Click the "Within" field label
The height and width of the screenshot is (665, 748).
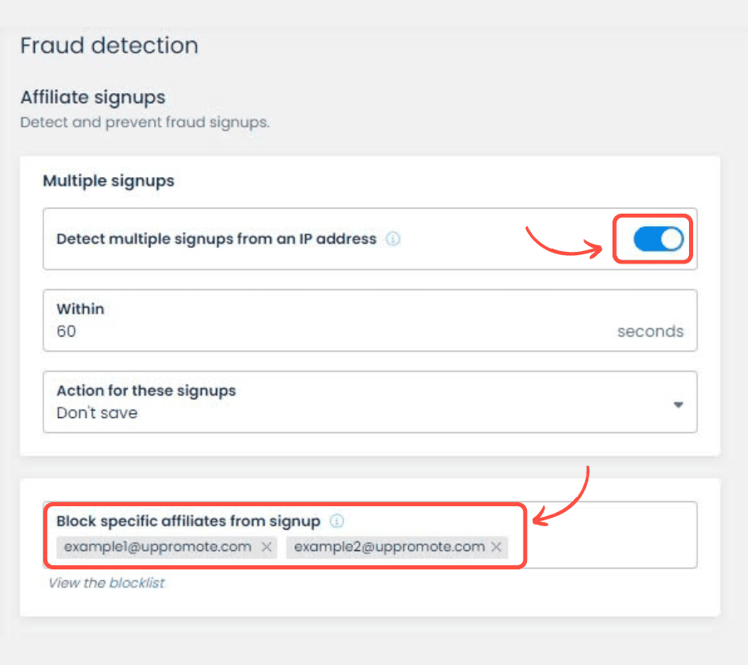80,309
